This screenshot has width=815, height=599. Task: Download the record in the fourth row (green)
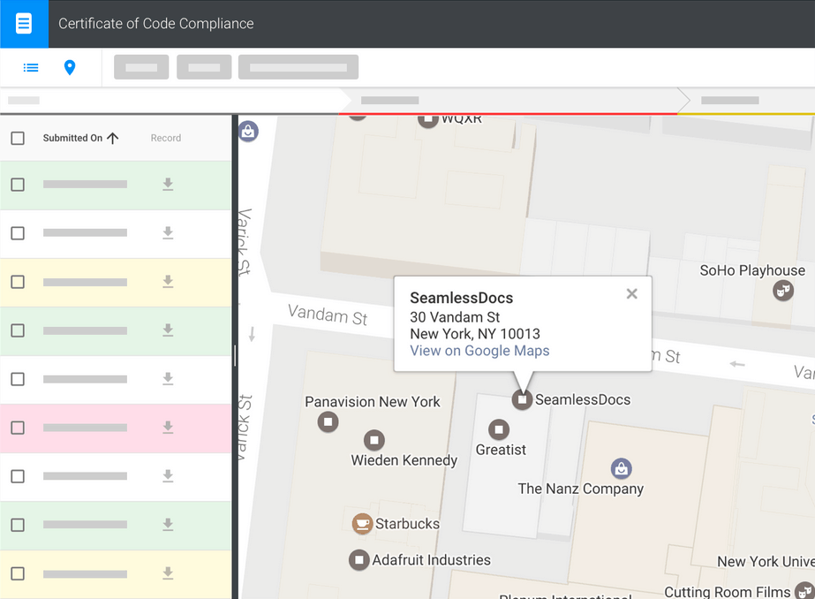(x=168, y=330)
